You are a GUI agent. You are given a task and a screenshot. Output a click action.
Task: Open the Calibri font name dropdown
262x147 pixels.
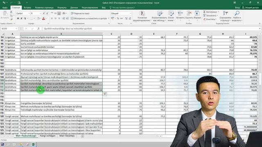click(x=29, y=13)
